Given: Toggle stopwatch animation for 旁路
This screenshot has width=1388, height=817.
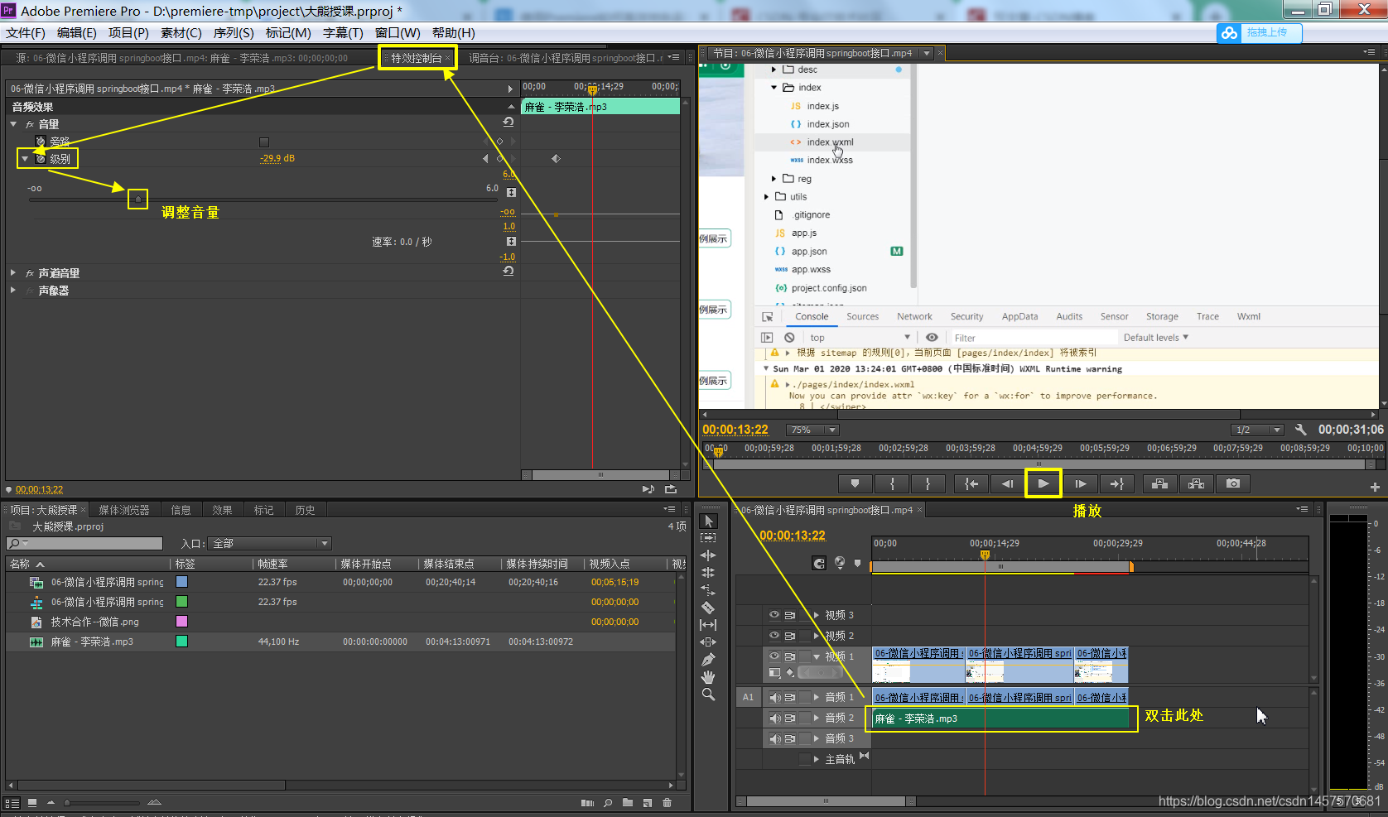Looking at the screenshot, I should click(x=41, y=141).
